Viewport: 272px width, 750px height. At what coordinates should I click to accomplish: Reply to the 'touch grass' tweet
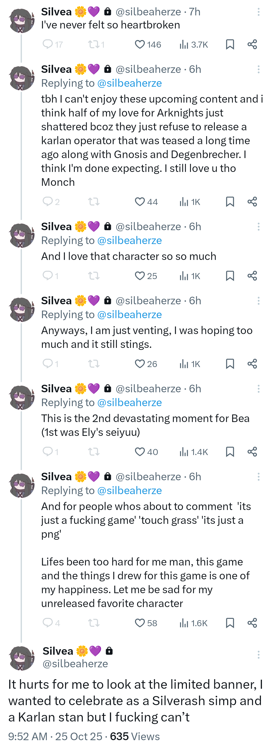(x=47, y=623)
